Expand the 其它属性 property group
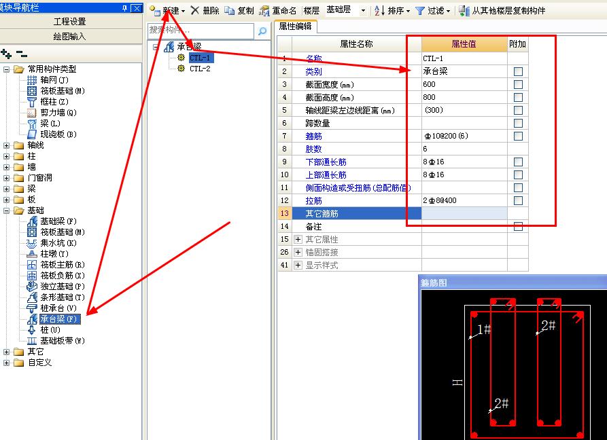Viewport: 607px width, 440px height. 298,239
